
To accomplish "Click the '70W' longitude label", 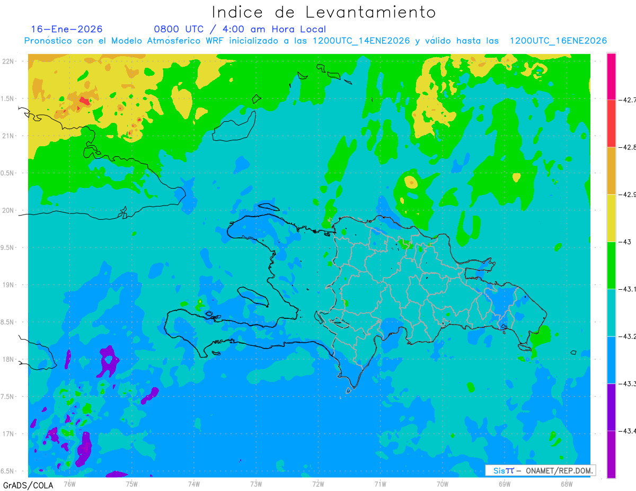I will pyautogui.click(x=442, y=484).
